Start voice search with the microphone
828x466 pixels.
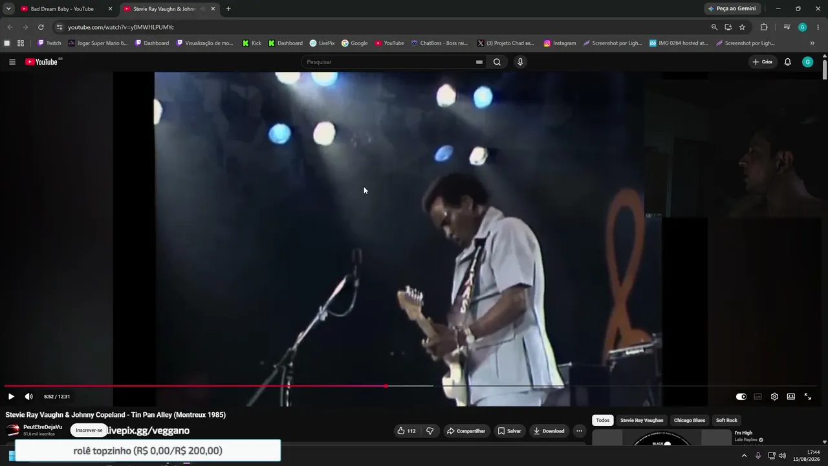click(520, 62)
